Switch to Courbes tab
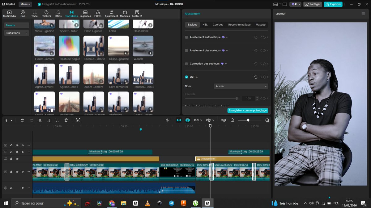 [x=218, y=25]
